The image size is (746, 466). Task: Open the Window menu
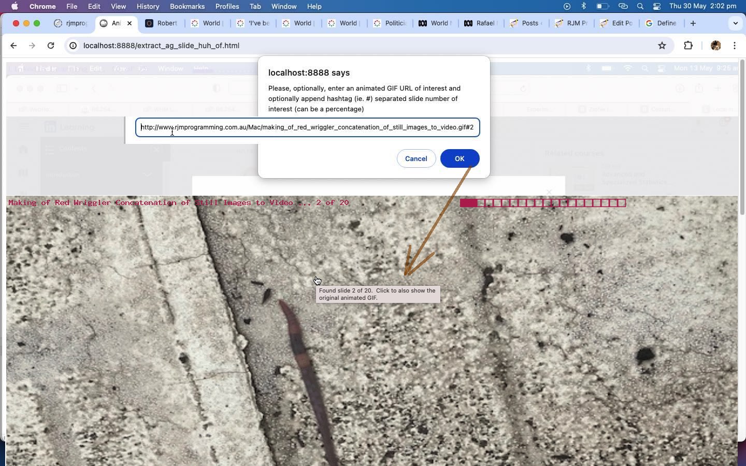[x=284, y=6]
